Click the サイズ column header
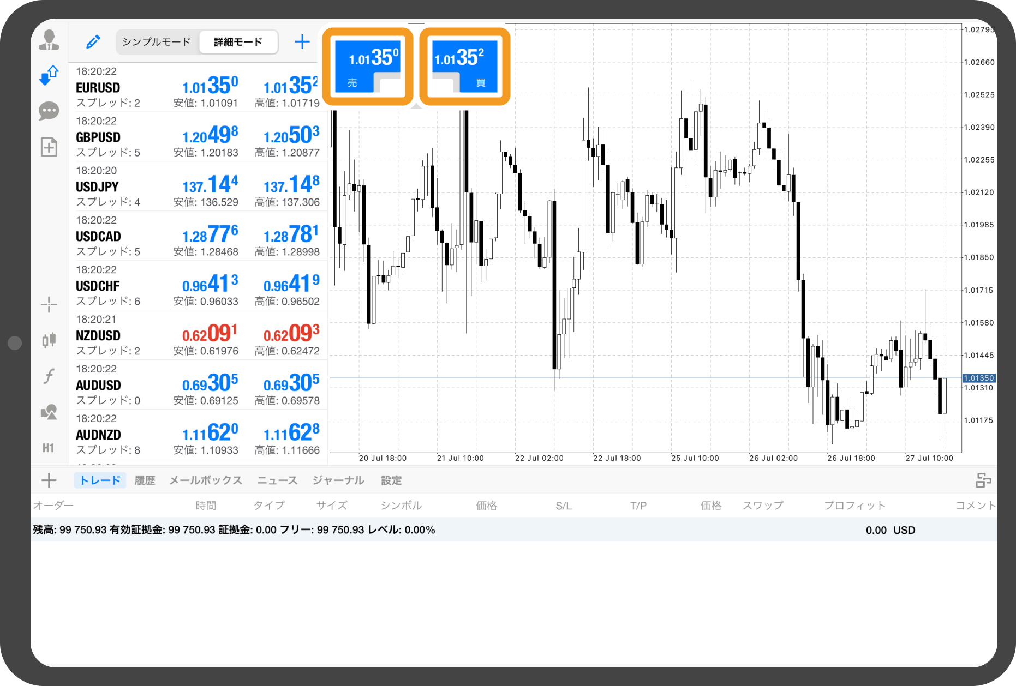The height and width of the screenshot is (686, 1016). pyautogui.click(x=332, y=506)
